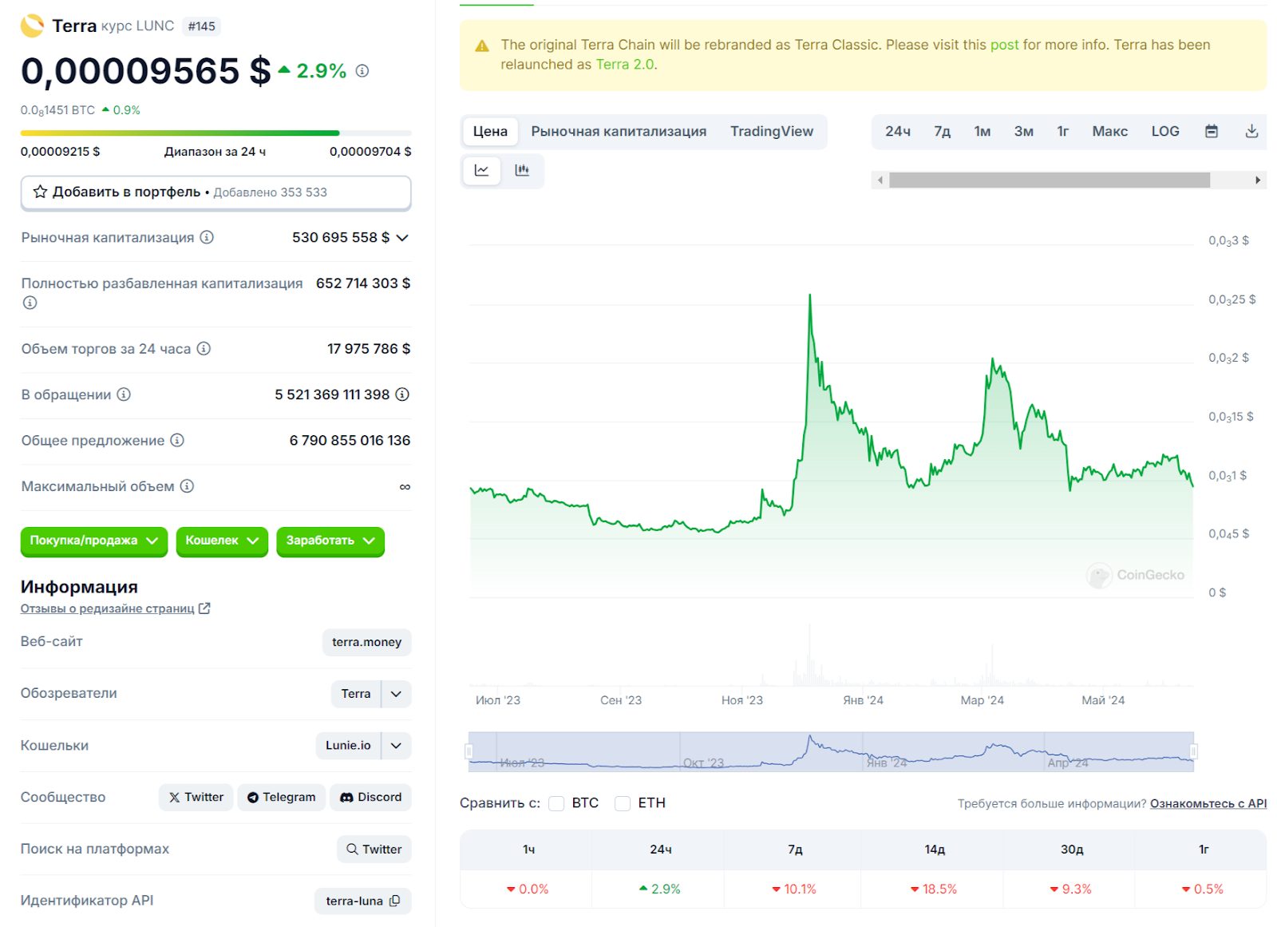The image size is (1277, 927).
Task: Open the Кошелек dropdown
Action: tap(222, 541)
